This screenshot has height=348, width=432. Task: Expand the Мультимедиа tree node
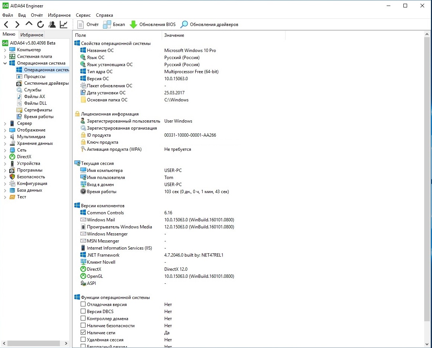(5, 137)
